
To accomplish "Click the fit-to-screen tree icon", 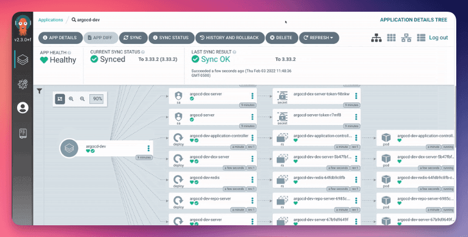I will [60, 99].
